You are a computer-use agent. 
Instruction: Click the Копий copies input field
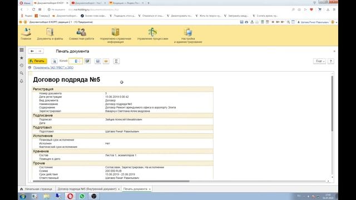(76, 61)
